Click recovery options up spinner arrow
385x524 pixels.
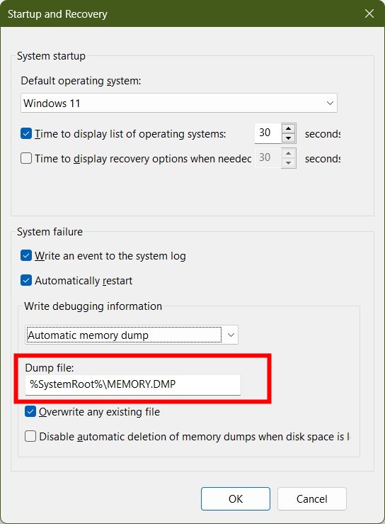coord(289,153)
